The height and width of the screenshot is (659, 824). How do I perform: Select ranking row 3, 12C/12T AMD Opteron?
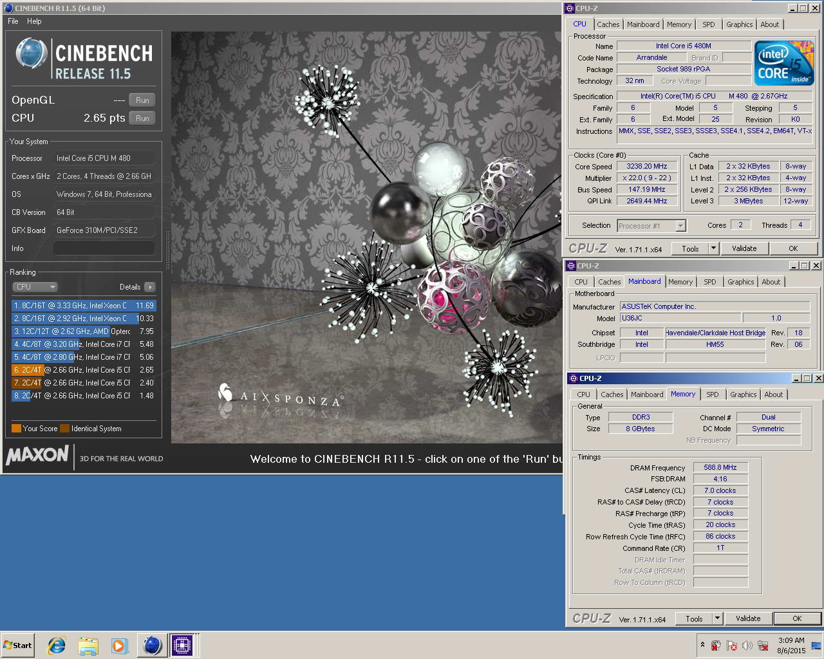pos(84,331)
